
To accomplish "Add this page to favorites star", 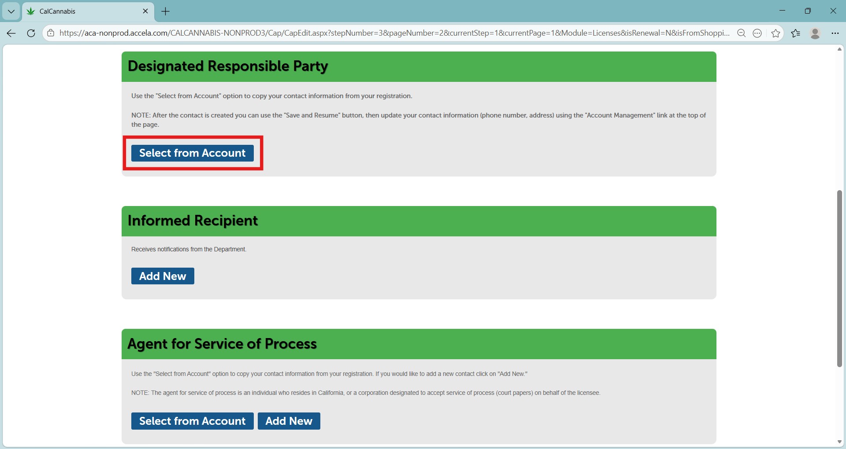I will [x=776, y=33].
